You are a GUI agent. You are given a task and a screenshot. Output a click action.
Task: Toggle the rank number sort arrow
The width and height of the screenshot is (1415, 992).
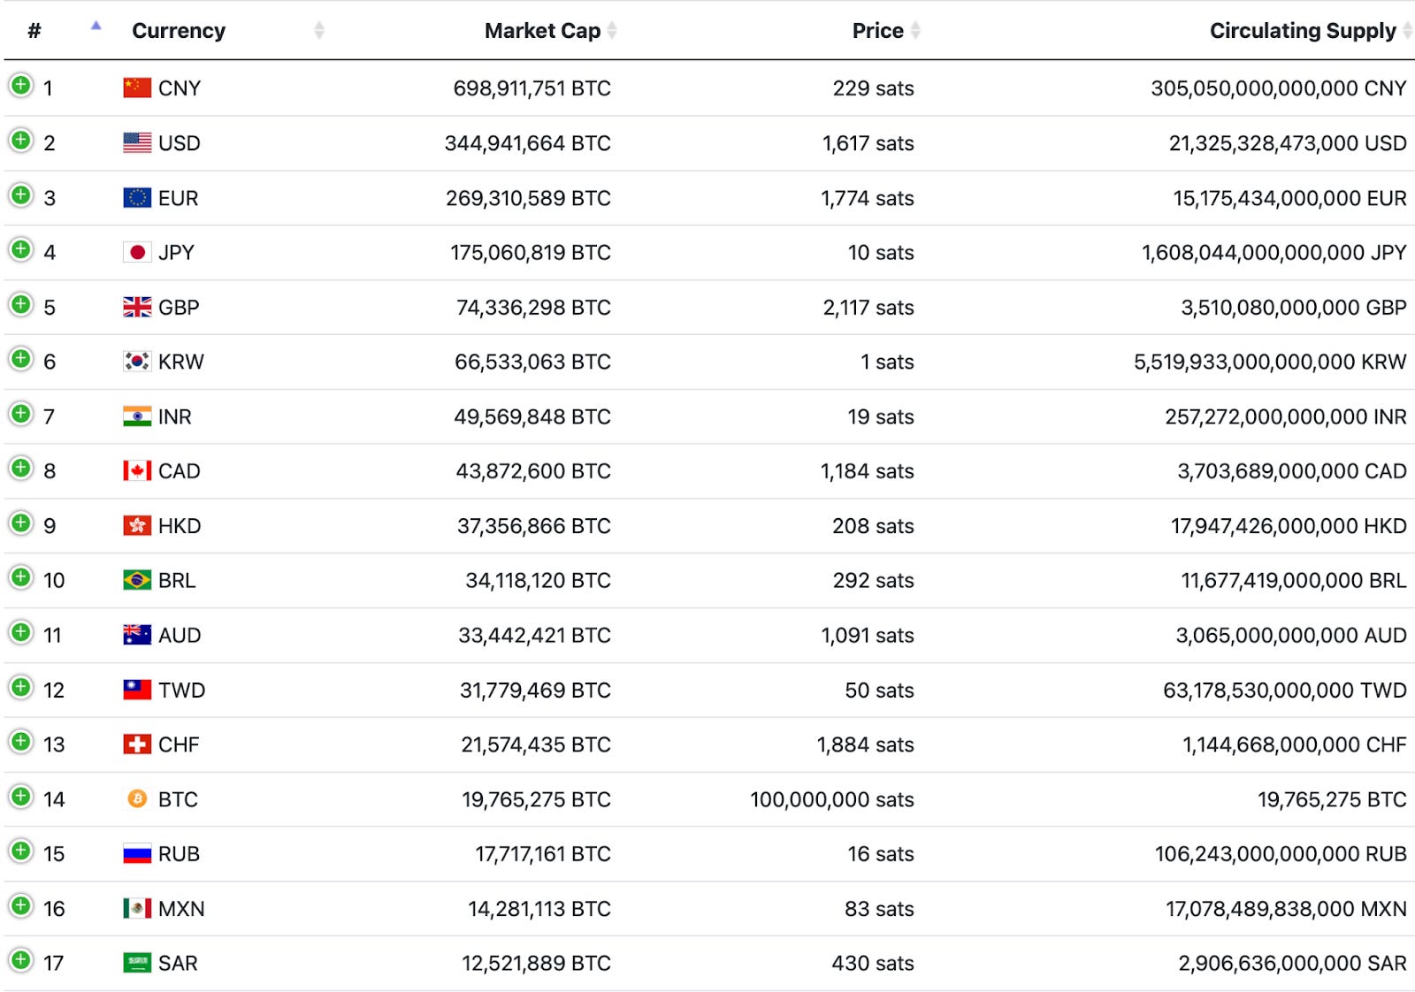96,27
